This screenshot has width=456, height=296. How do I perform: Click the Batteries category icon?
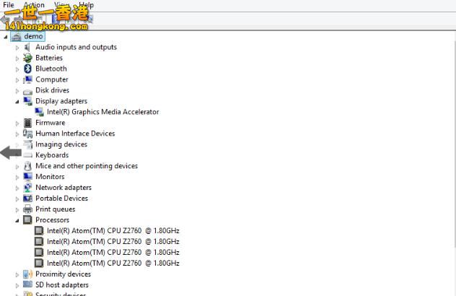(28, 58)
